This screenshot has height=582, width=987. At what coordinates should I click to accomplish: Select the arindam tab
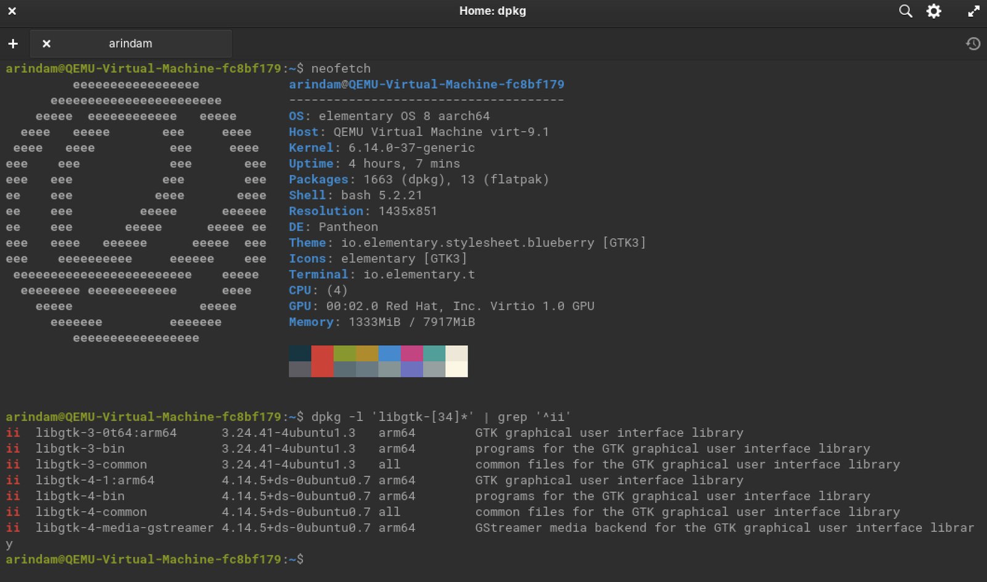130,44
